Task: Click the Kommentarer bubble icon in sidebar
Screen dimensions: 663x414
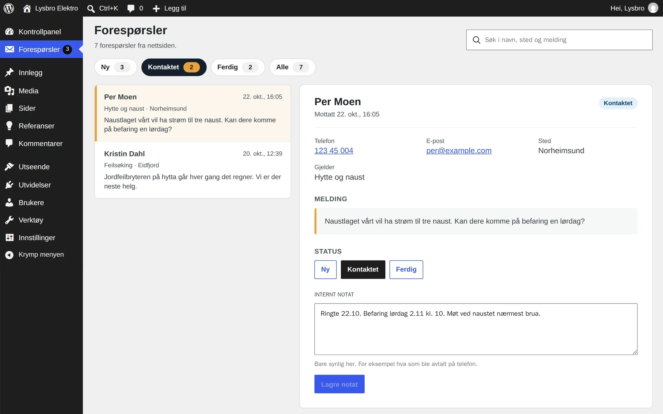Action: click(x=9, y=144)
